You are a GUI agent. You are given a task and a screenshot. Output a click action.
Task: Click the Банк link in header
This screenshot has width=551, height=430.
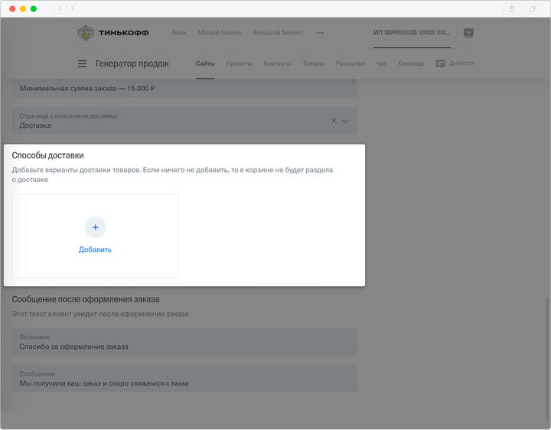[179, 33]
